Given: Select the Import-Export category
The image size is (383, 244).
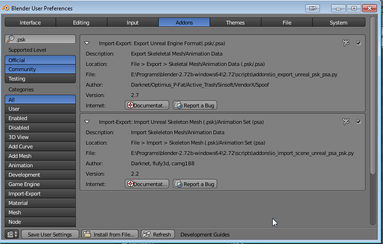Looking at the screenshot, I should 41,194.
